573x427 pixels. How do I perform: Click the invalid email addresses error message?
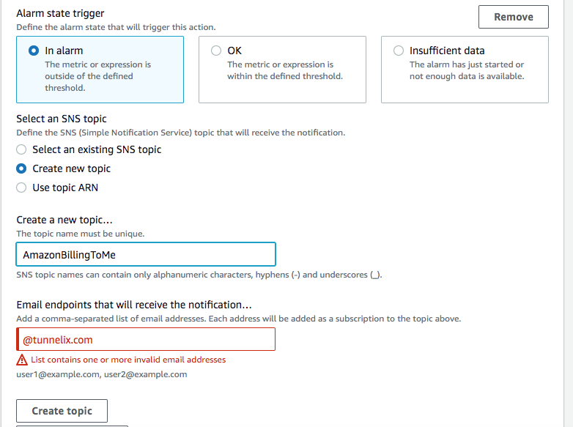(128, 360)
